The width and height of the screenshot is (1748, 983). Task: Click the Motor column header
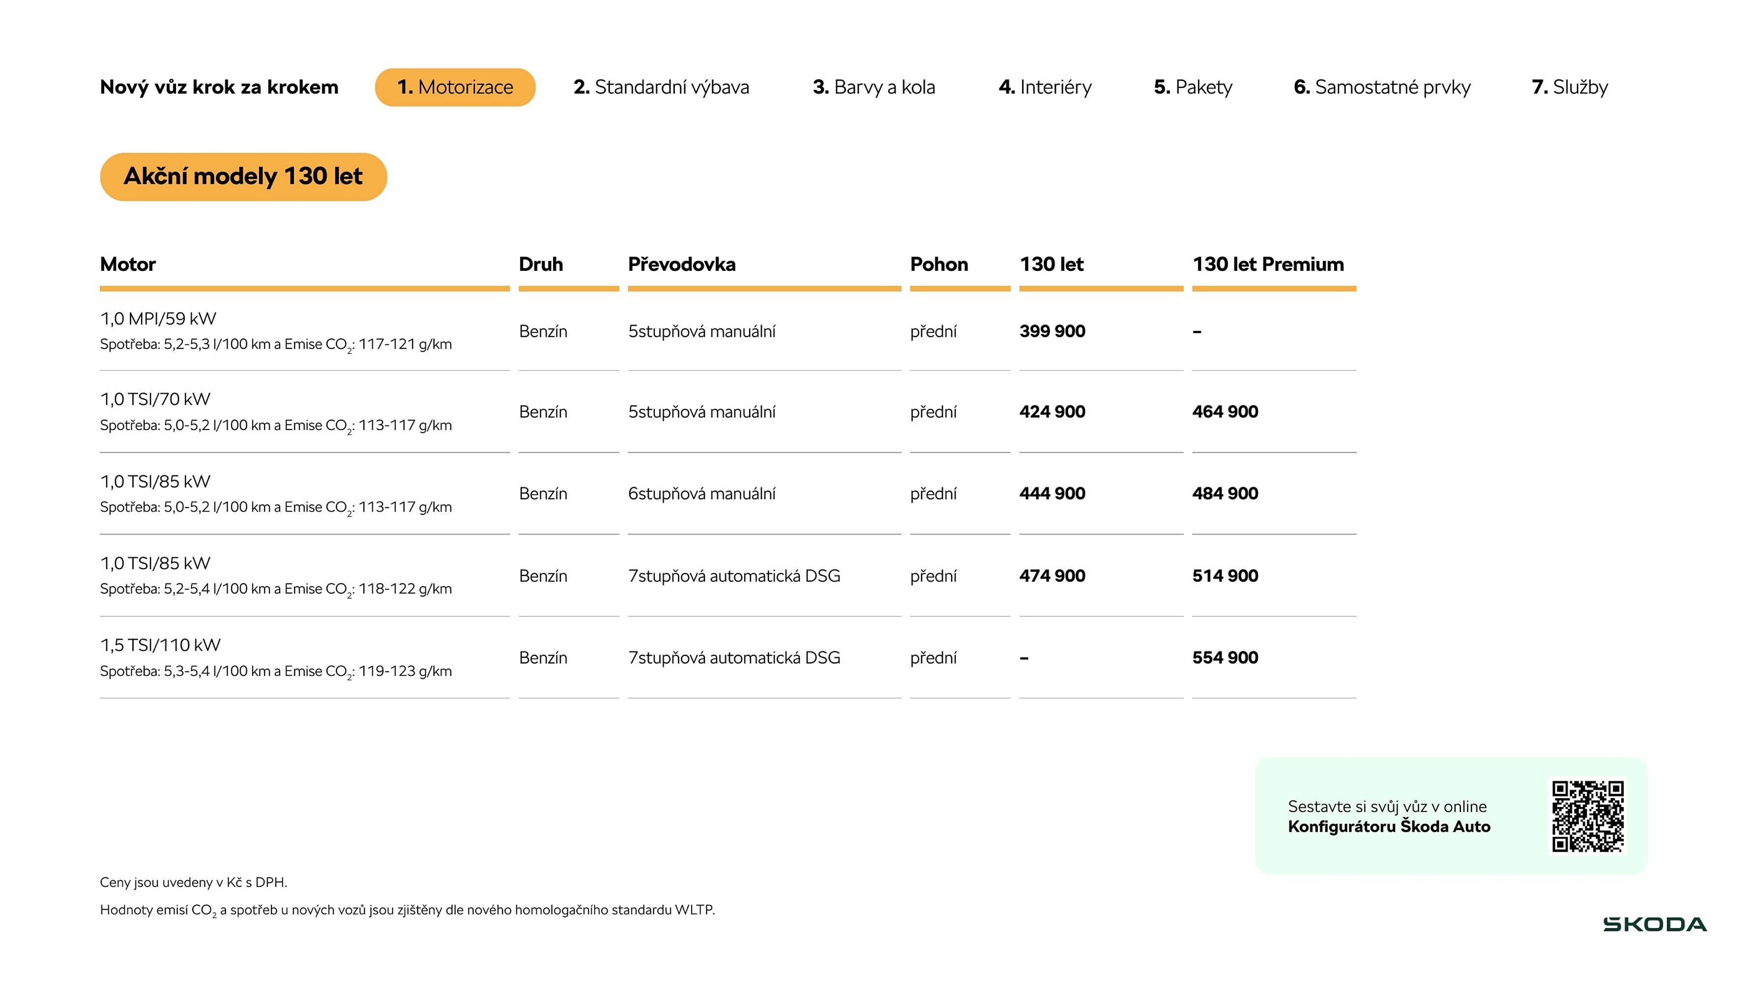[128, 264]
